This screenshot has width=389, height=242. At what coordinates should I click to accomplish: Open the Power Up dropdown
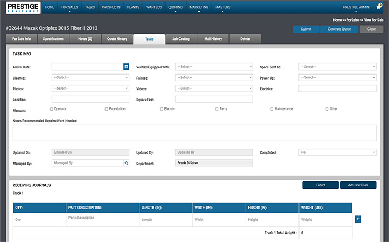[337, 77]
